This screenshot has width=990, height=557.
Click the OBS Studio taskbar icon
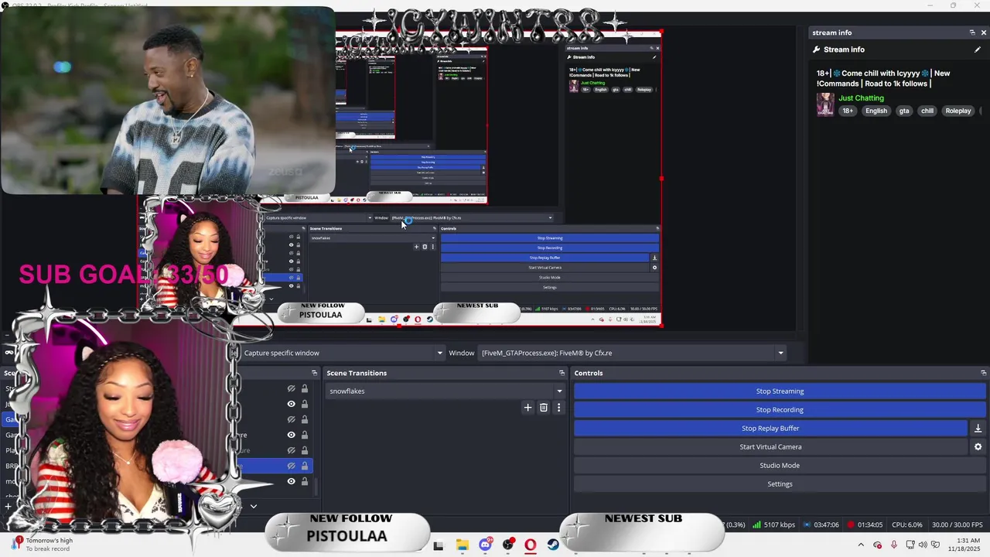(x=508, y=545)
